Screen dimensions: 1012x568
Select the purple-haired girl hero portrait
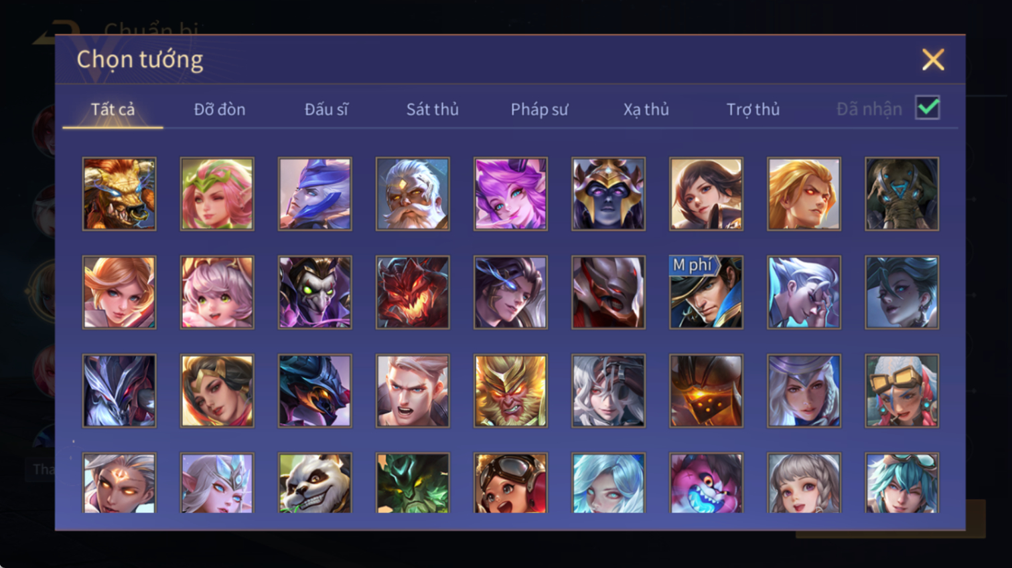click(510, 194)
